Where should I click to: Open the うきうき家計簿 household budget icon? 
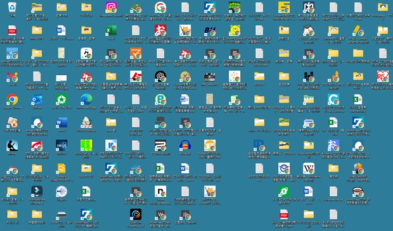(12, 122)
